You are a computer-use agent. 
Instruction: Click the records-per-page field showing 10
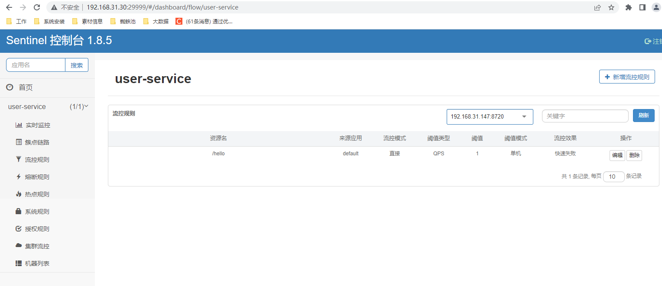[x=614, y=177]
